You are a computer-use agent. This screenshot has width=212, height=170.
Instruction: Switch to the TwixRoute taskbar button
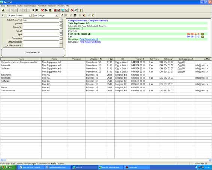[x=137, y=168]
